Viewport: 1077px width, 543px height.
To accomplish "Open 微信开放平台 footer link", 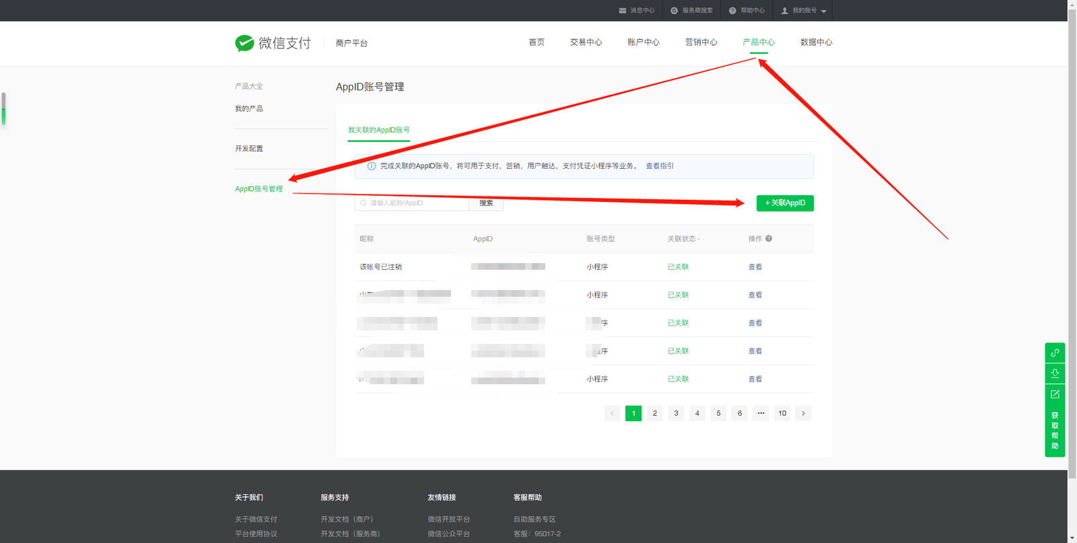I will [x=449, y=519].
